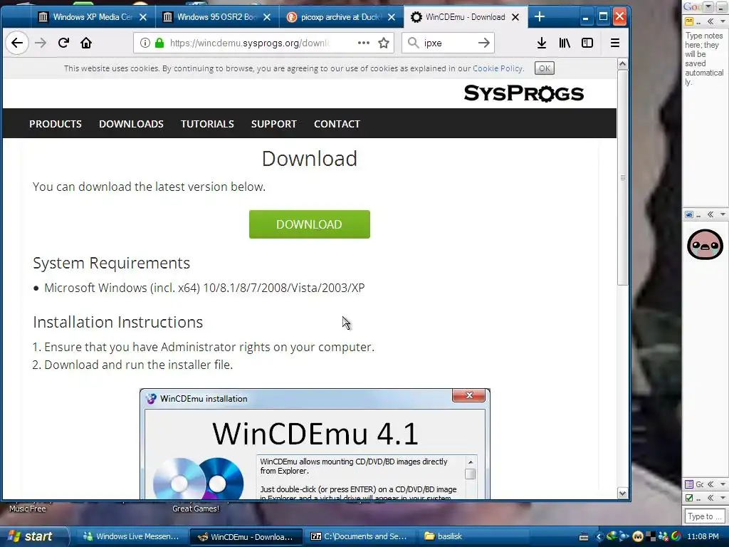Open the notes gadget dropdown menu

[723, 21]
